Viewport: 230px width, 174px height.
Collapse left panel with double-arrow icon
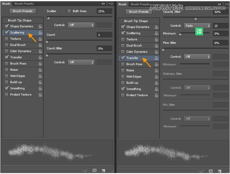(x=103, y=4)
